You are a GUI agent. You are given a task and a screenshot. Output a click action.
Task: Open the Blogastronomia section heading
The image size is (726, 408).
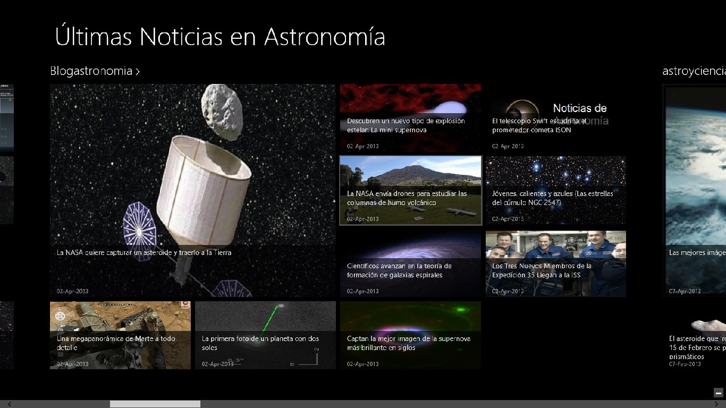coord(91,71)
